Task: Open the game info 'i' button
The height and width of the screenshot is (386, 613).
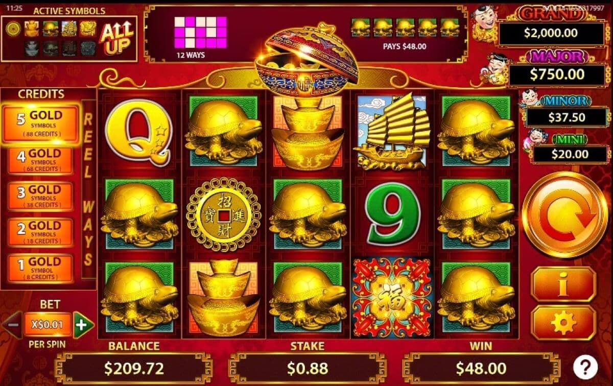Action: click(x=563, y=284)
